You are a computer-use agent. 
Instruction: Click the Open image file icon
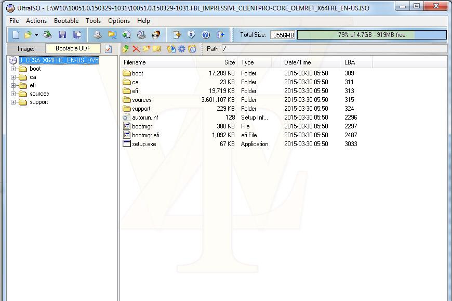tap(28, 35)
